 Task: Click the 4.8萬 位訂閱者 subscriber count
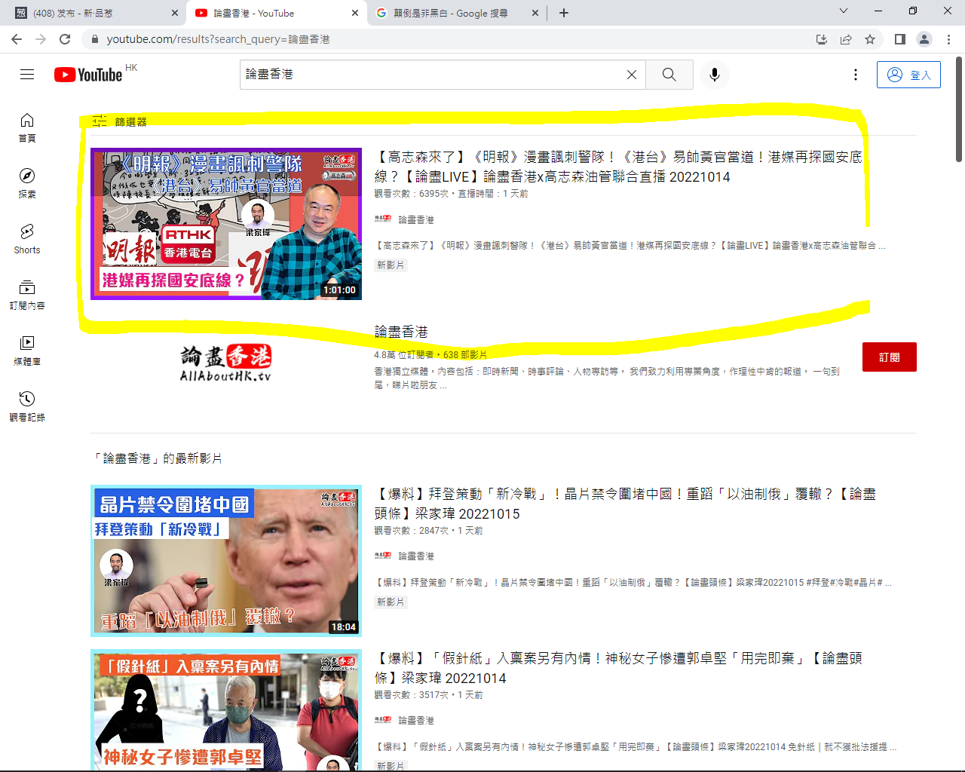tap(404, 354)
